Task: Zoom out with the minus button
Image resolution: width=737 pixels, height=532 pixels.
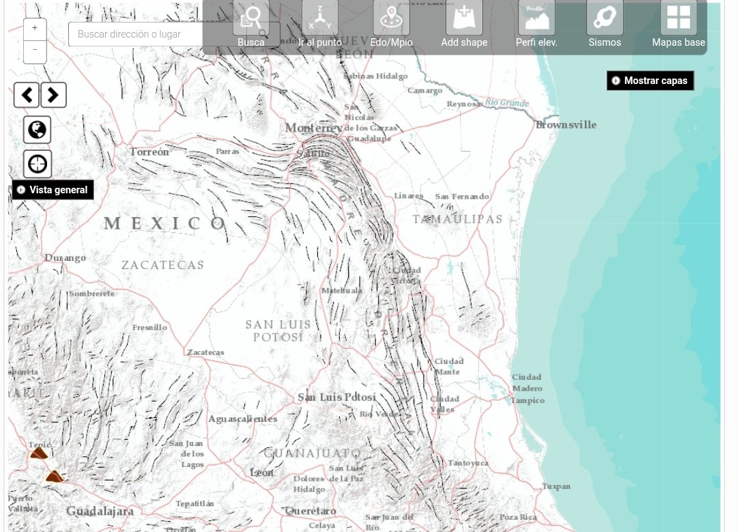Action: pyautogui.click(x=35, y=51)
